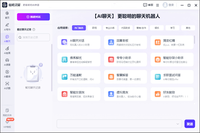Click the 回复老板 card icon
200x133 pixels.
[x=111, y=42]
